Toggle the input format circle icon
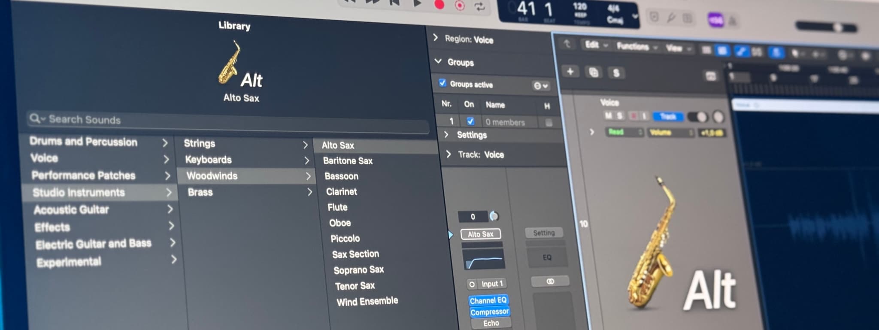 tap(472, 284)
